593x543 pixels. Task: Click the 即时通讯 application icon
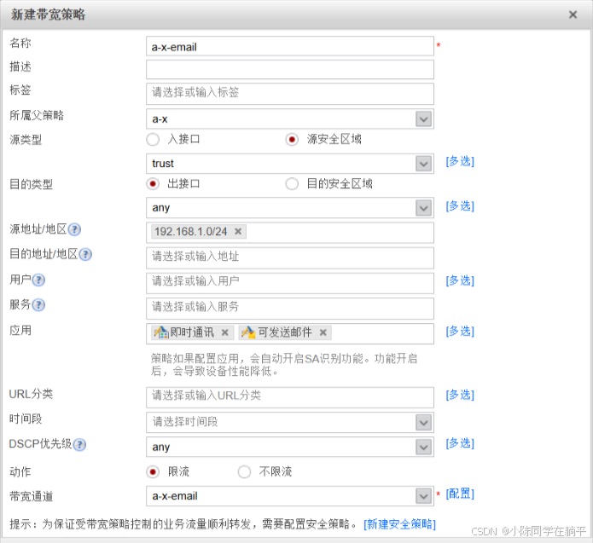tap(160, 332)
